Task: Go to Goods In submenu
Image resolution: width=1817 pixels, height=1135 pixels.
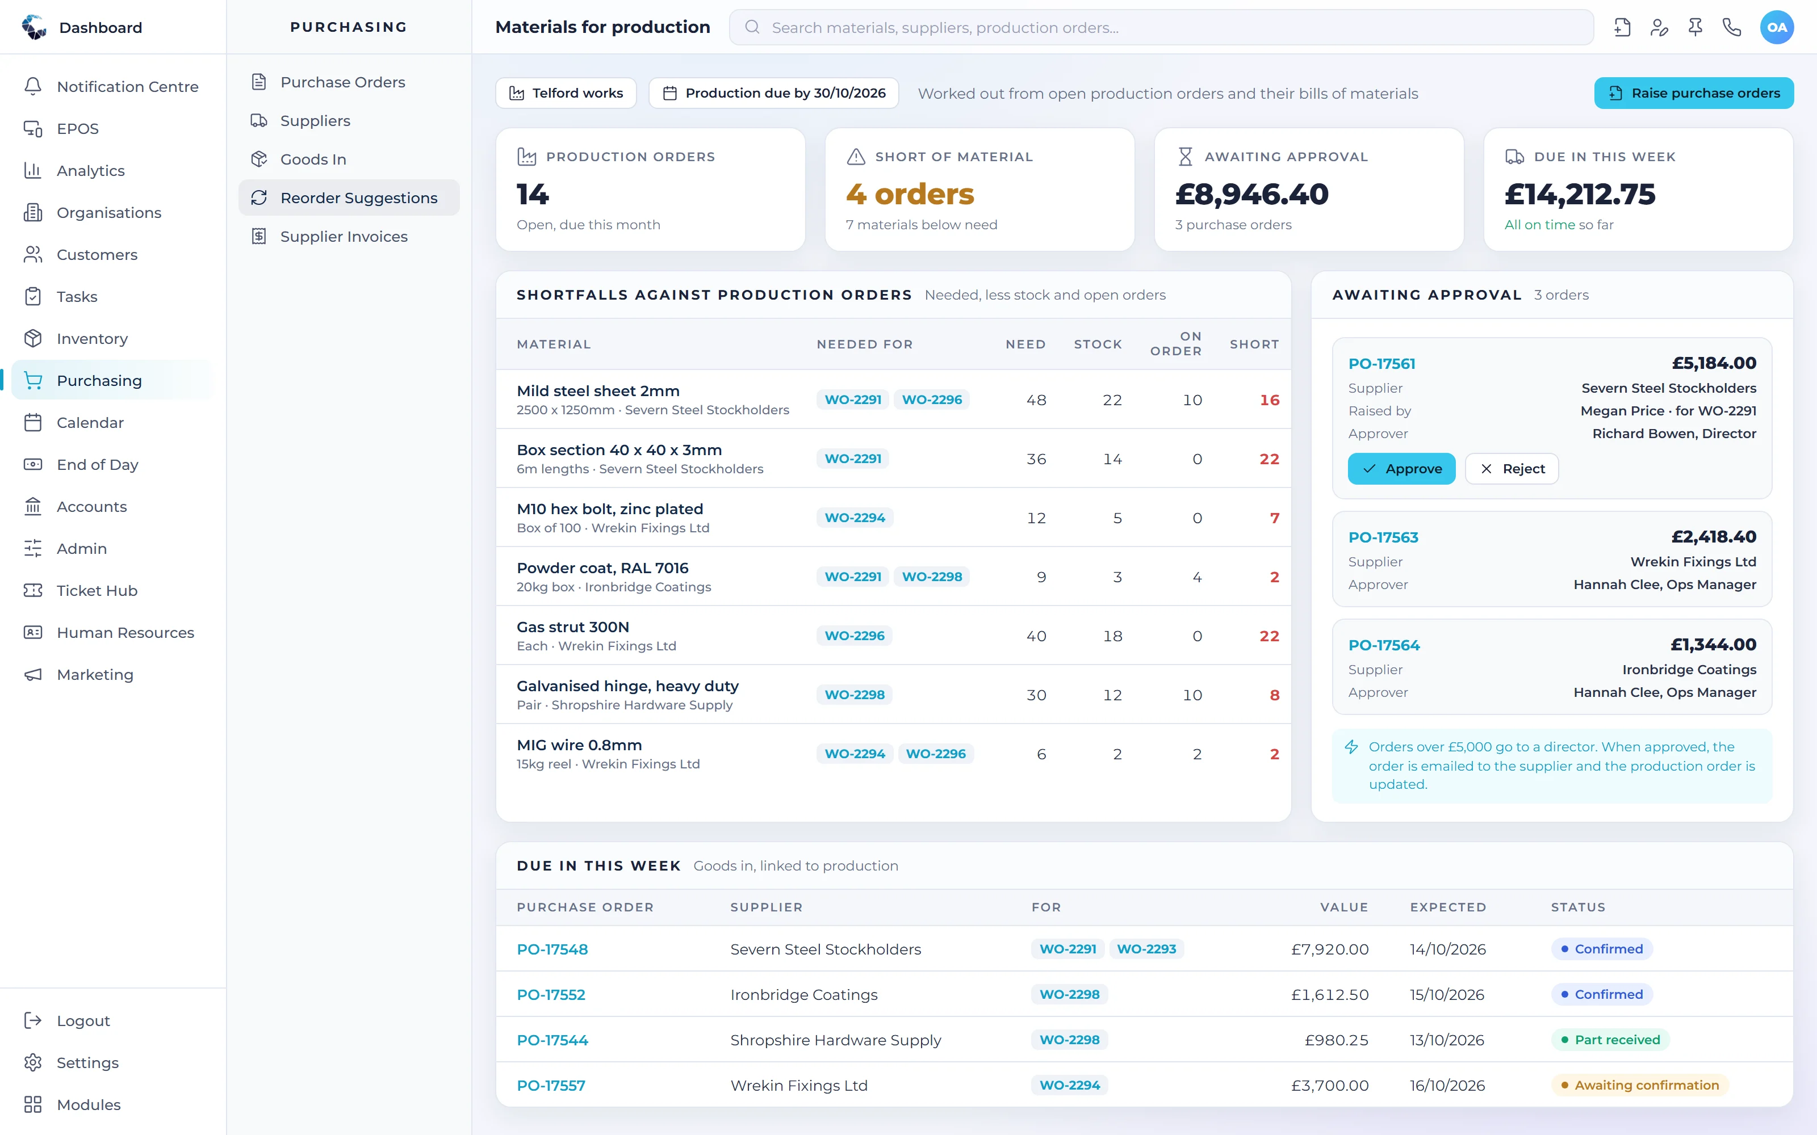Action: point(349,159)
